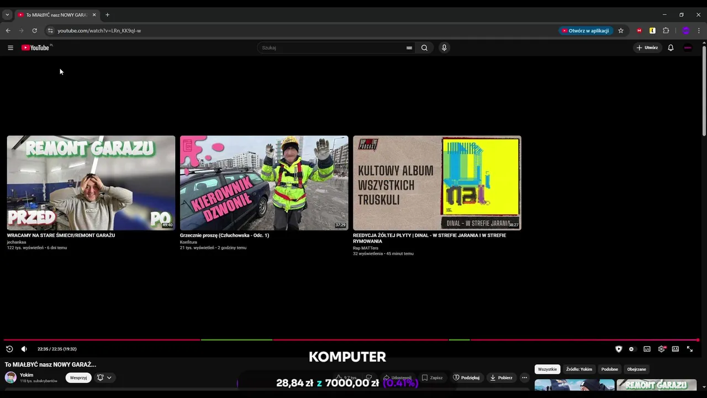Image resolution: width=707 pixels, height=398 pixels.
Task: Click the shield icon in player controls
Action: pyautogui.click(x=619, y=349)
